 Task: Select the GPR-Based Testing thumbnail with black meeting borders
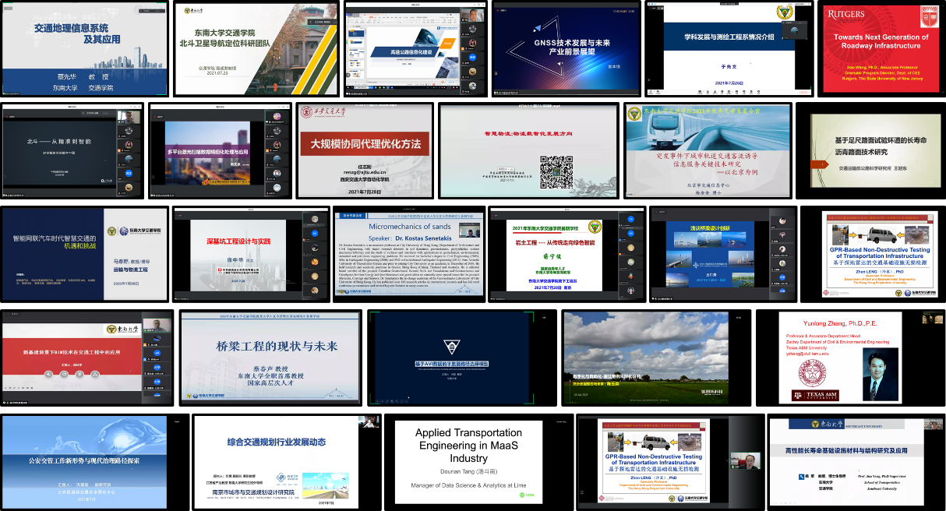click(x=671, y=462)
